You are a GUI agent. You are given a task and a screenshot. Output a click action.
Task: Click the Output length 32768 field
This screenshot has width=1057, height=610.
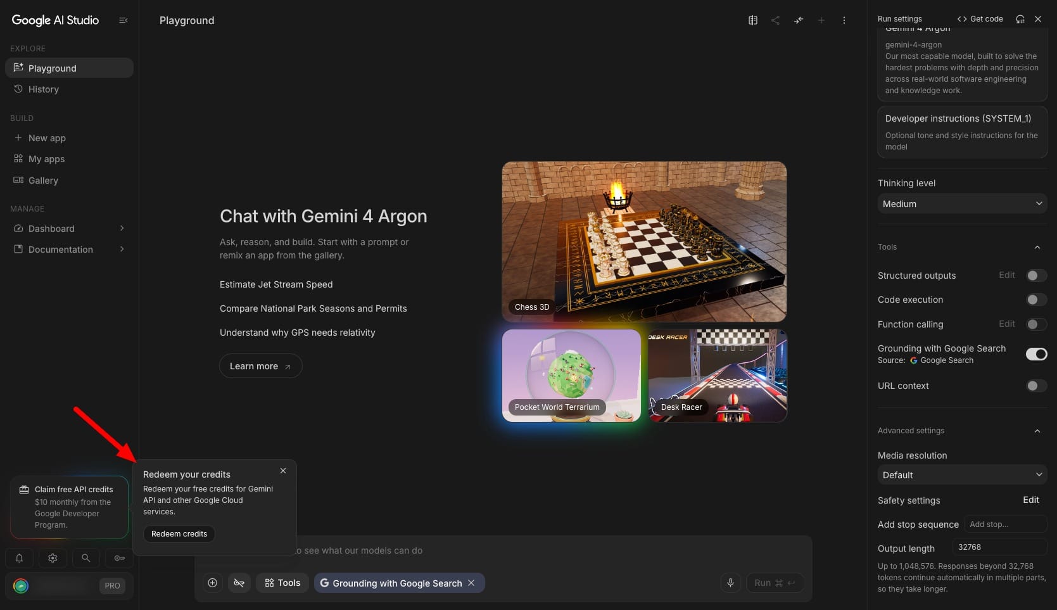(1000, 547)
